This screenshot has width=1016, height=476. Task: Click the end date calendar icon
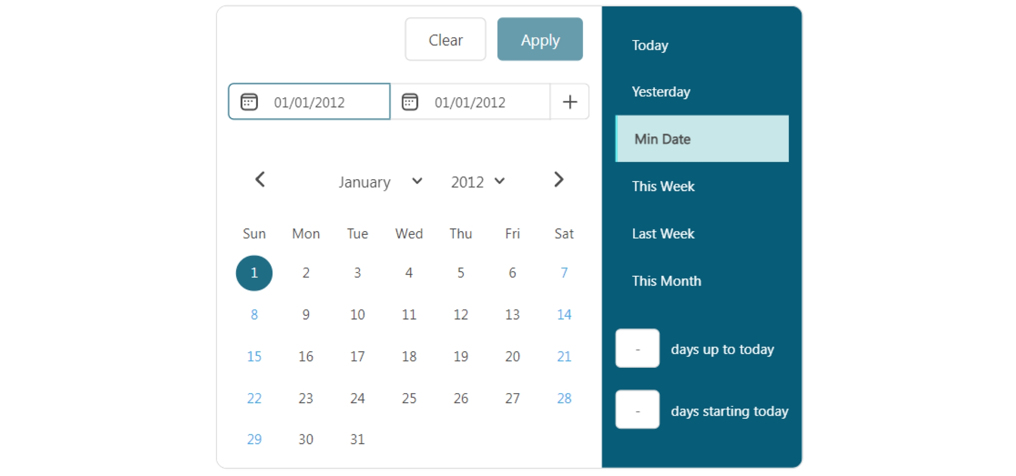410,102
